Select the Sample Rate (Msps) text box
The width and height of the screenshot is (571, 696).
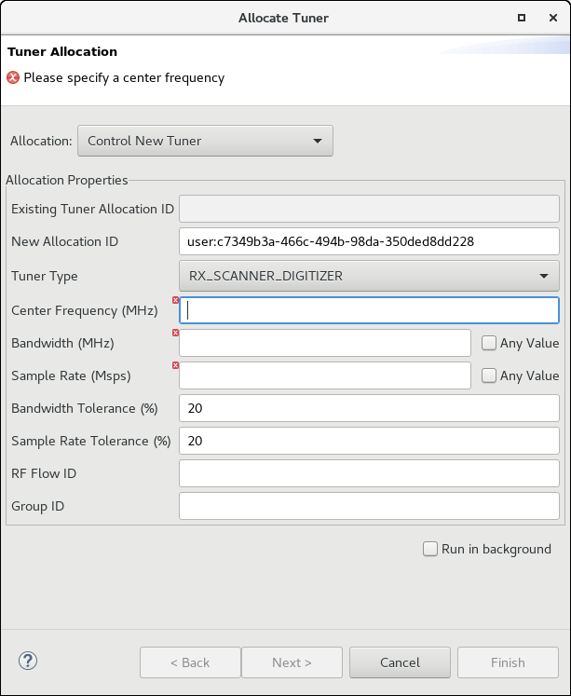[x=324, y=375]
